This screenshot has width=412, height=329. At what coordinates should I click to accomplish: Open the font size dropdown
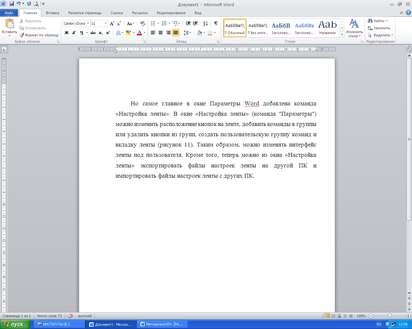pyautogui.click(x=106, y=23)
